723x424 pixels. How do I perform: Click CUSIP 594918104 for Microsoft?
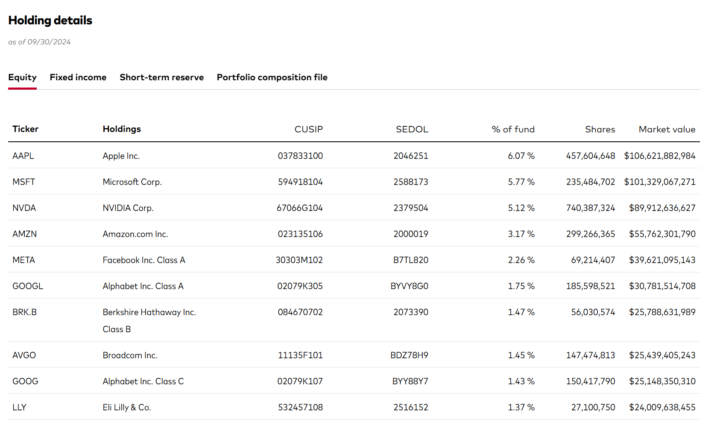[x=300, y=182]
